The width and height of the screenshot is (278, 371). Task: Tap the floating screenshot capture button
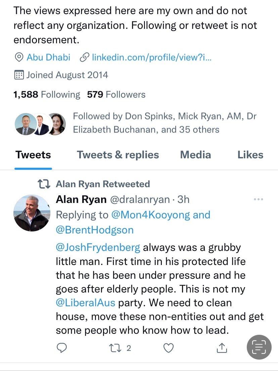coord(259,347)
